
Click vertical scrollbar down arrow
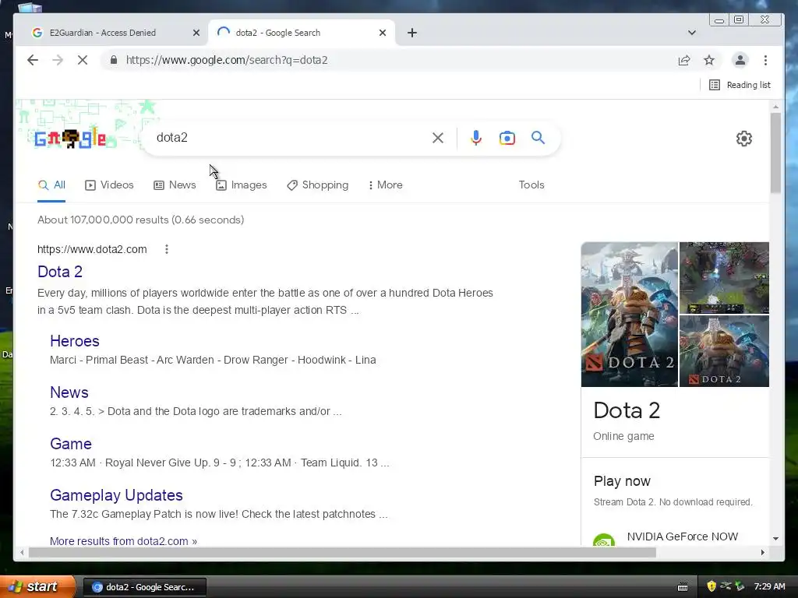click(x=775, y=538)
